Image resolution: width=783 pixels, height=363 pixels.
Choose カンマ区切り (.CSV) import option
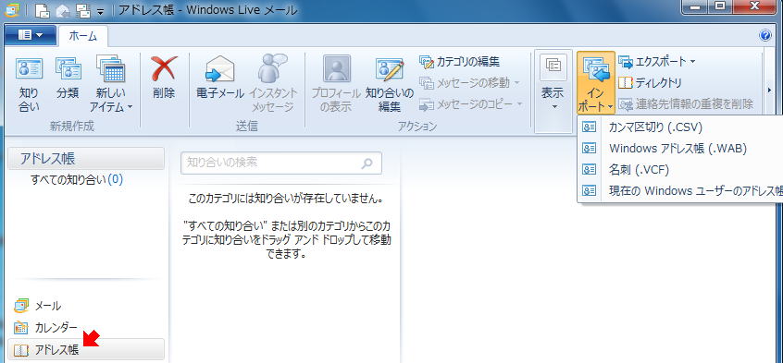coord(680,127)
